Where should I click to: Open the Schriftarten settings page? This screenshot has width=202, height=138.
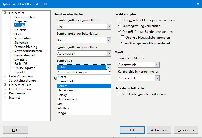click(22, 38)
